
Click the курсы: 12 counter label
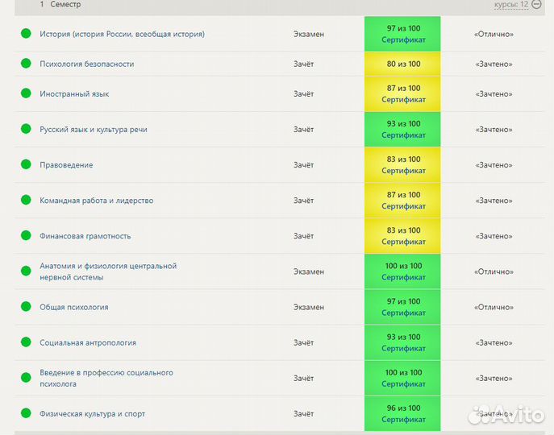(511, 4)
